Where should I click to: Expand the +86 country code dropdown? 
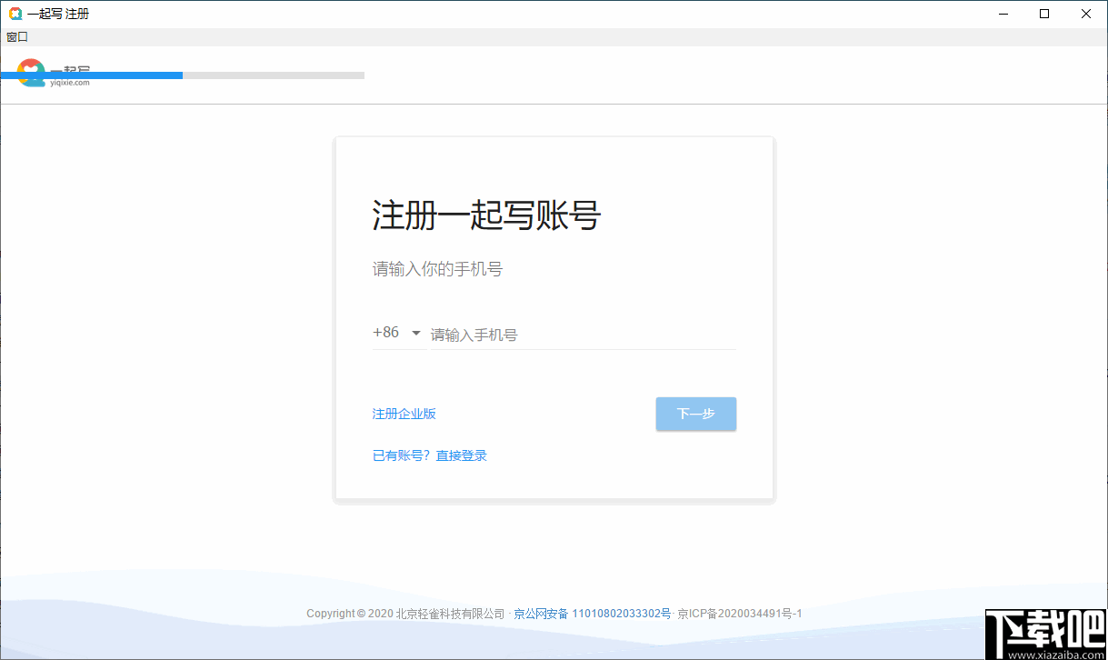(395, 333)
